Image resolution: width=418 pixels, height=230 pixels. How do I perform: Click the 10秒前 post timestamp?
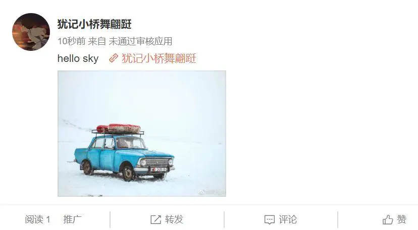point(72,41)
